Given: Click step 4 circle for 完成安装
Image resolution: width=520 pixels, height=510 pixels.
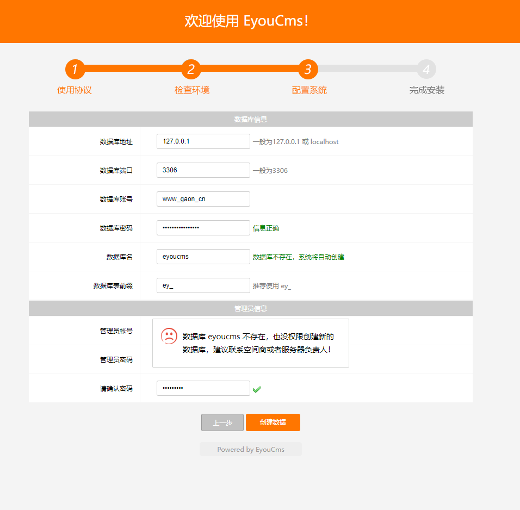Looking at the screenshot, I should coord(426,69).
